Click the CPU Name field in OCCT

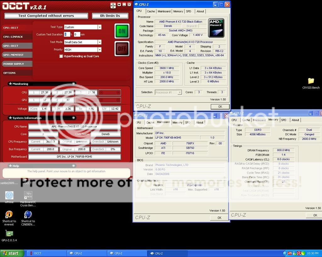click(x=74, y=126)
